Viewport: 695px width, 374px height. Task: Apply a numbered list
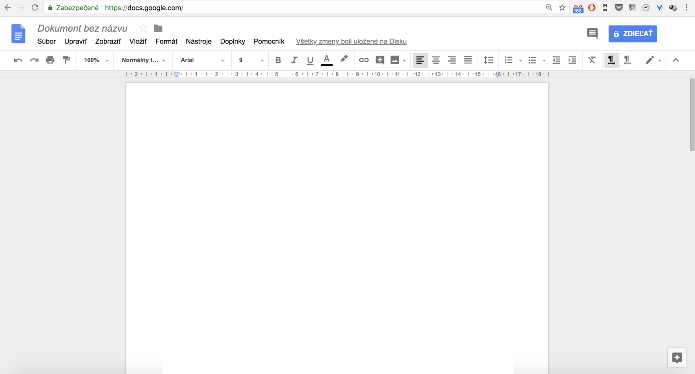click(509, 60)
